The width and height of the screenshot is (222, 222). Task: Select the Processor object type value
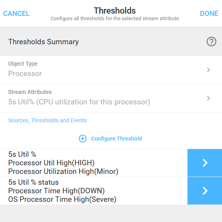pos(25,74)
